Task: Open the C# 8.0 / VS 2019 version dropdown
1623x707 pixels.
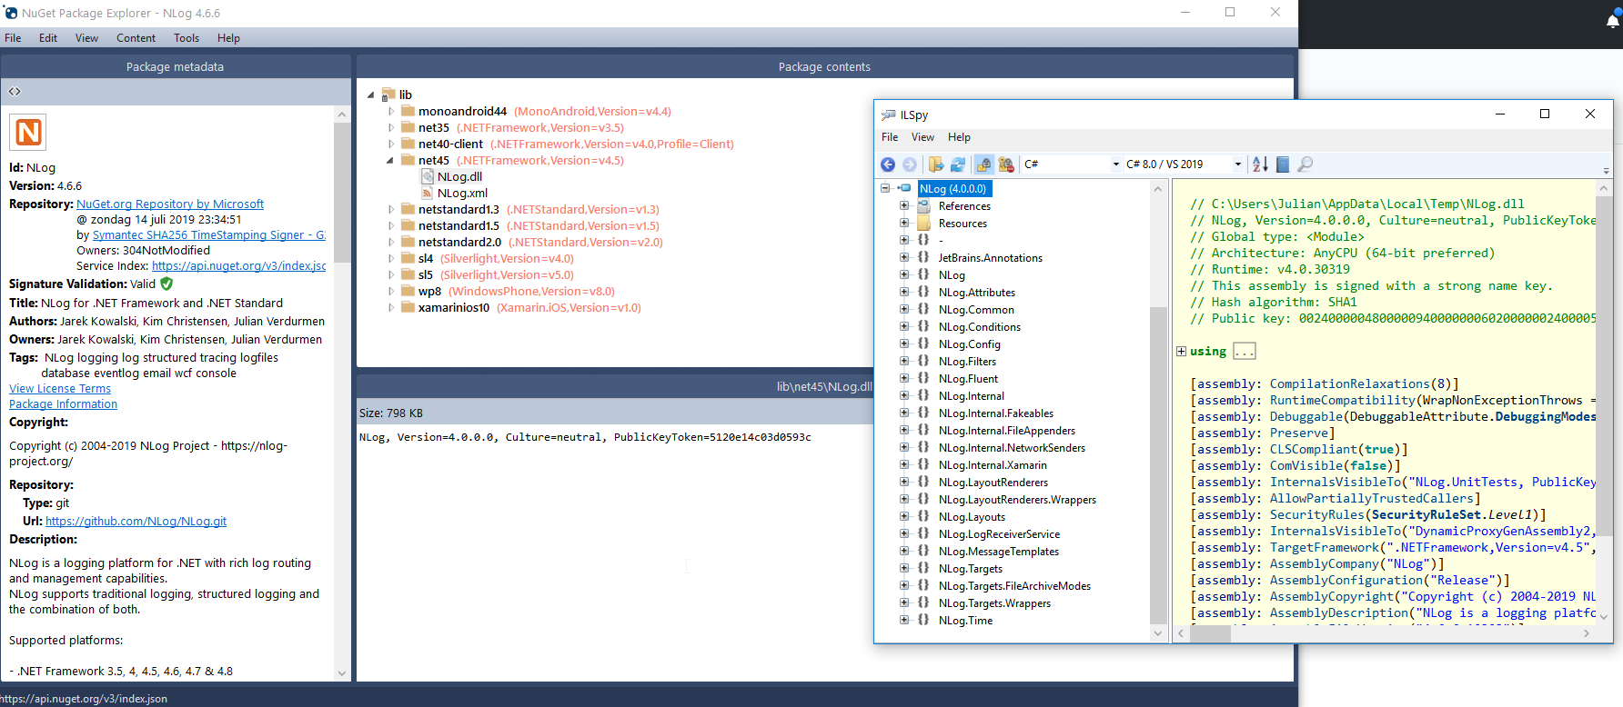Action: coord(1184,164)
